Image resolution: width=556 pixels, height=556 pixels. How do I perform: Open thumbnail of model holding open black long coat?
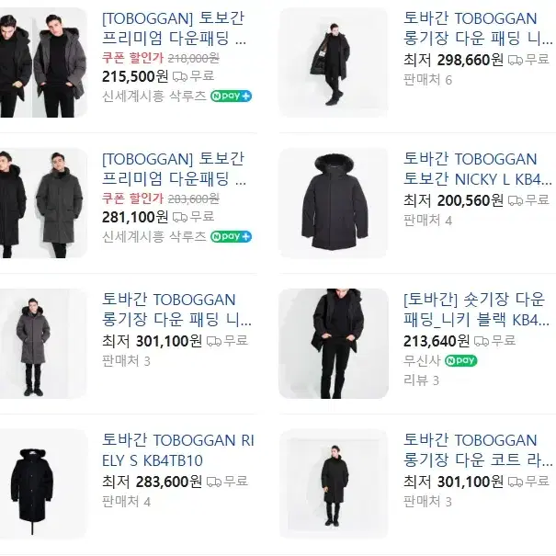click(334, 62)
